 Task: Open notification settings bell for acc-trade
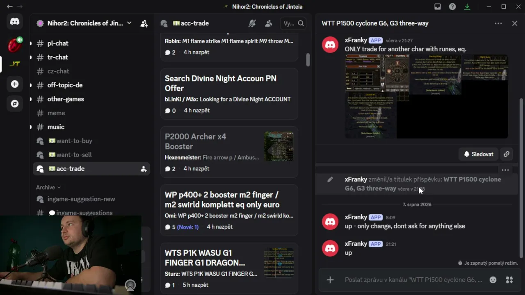pos(252,23)
